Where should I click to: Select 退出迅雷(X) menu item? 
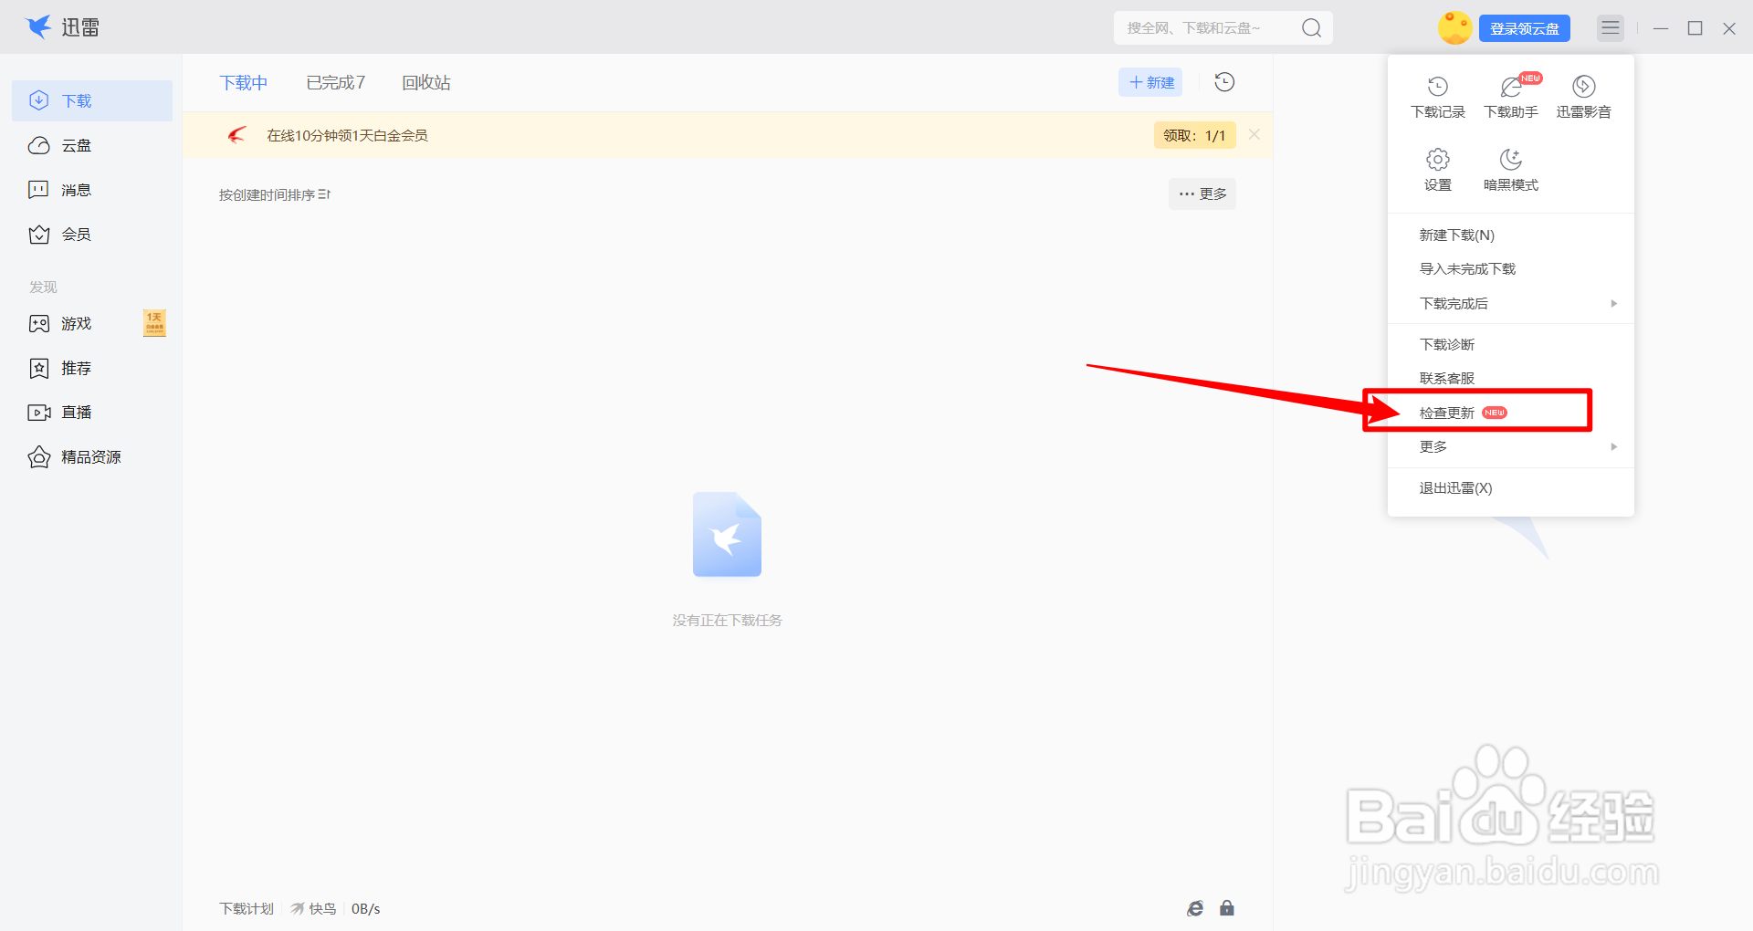[x=1511, y=488]
